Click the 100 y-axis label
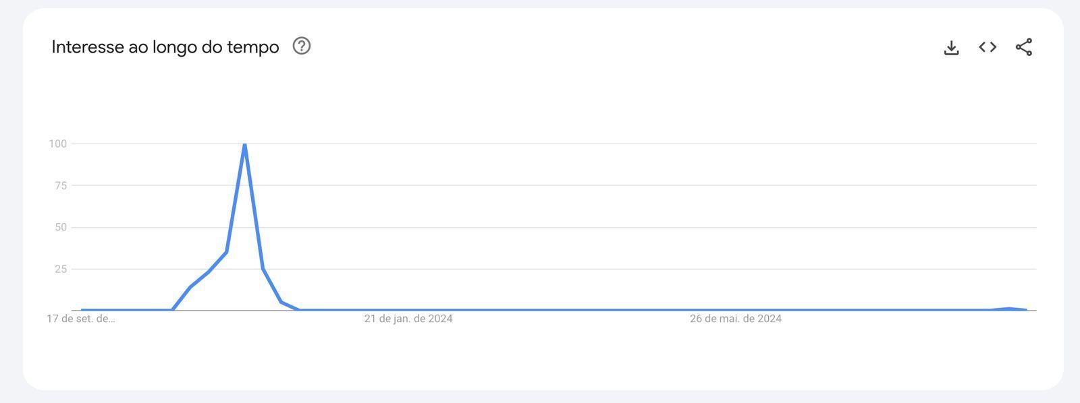The width and height of the screenshot is (1080, 403). click(58, 144)
